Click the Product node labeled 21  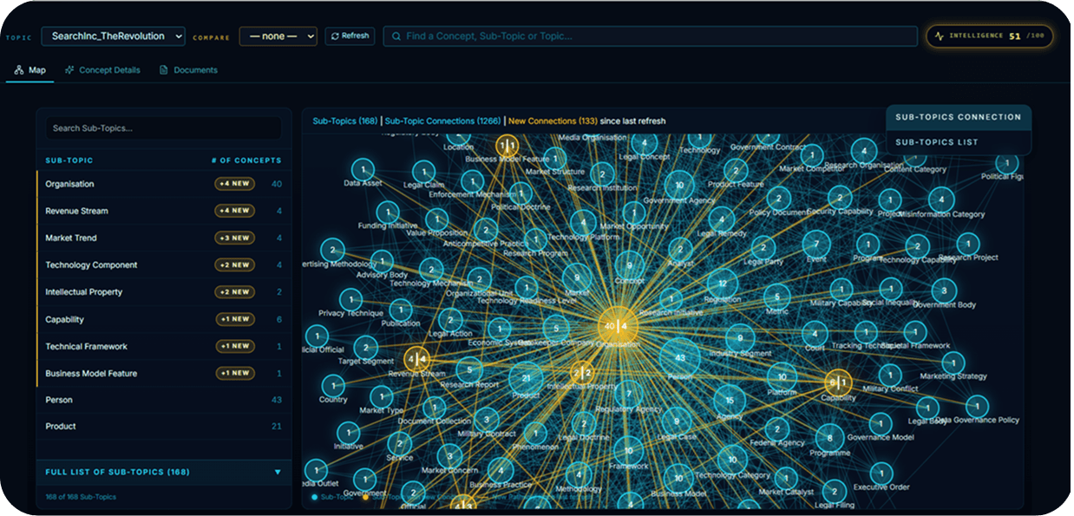point(526,378)
